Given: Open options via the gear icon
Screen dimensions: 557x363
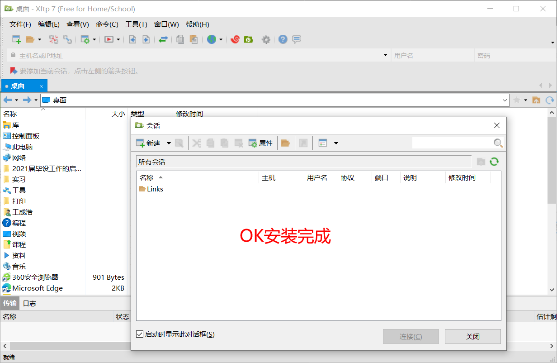Looking at the screenshot, I should (266, 39).
